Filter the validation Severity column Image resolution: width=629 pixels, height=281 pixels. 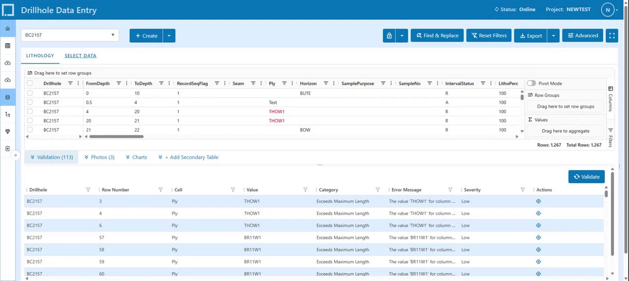(523, 190)
